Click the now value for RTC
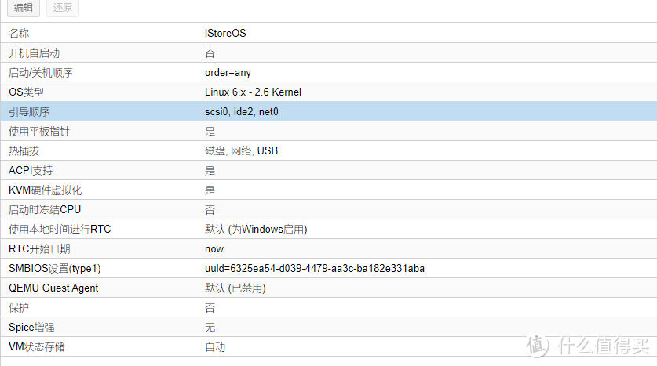Viewport: 657px width, 366px height. tap(214, 249)
